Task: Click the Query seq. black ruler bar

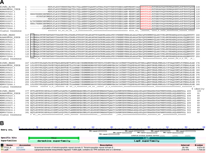Action: [x=112, y=130]
